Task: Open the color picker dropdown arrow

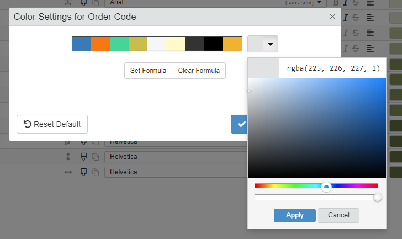Action: tap(271, 44)
